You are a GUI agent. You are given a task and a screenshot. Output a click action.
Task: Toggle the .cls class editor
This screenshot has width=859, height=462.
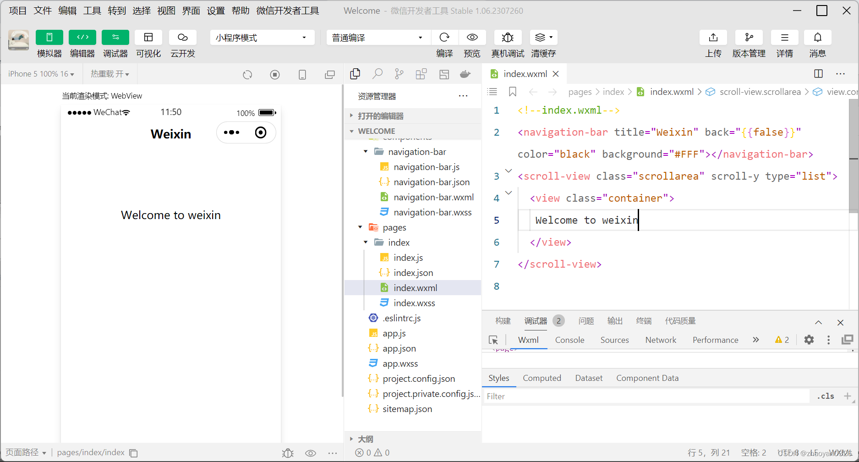826,396
